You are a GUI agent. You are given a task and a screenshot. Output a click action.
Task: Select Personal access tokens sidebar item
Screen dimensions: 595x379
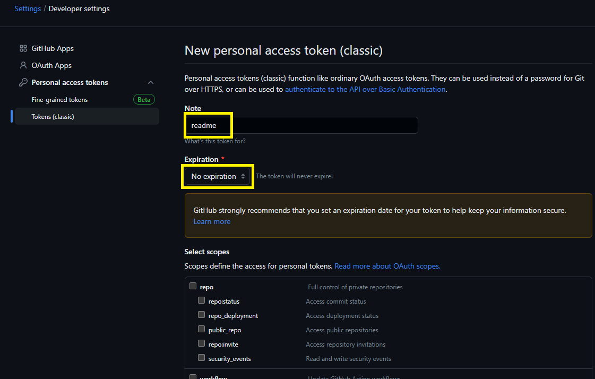click(x=87, y=82)
